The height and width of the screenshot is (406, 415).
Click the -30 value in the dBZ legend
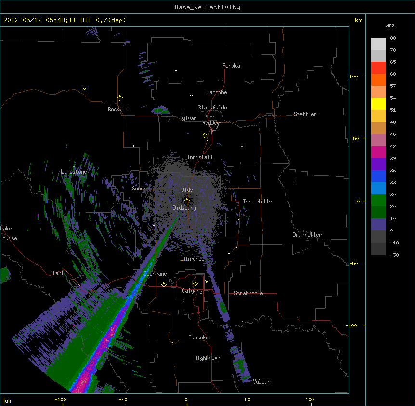(x=394, y=255)
